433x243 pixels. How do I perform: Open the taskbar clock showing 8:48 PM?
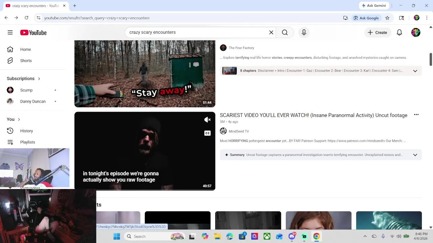point(421,236)
